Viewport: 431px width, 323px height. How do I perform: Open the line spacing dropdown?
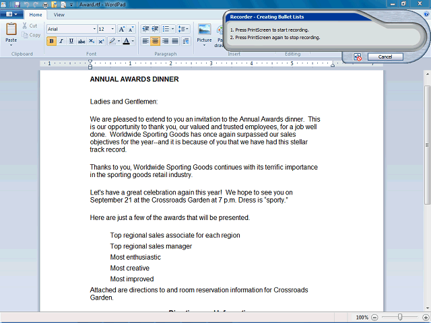[183, 29]
